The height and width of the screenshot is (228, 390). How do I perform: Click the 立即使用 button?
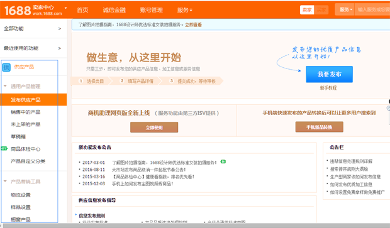(154, 127)
